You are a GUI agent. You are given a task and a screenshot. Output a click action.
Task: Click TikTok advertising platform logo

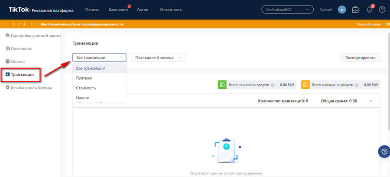point(41,10)
